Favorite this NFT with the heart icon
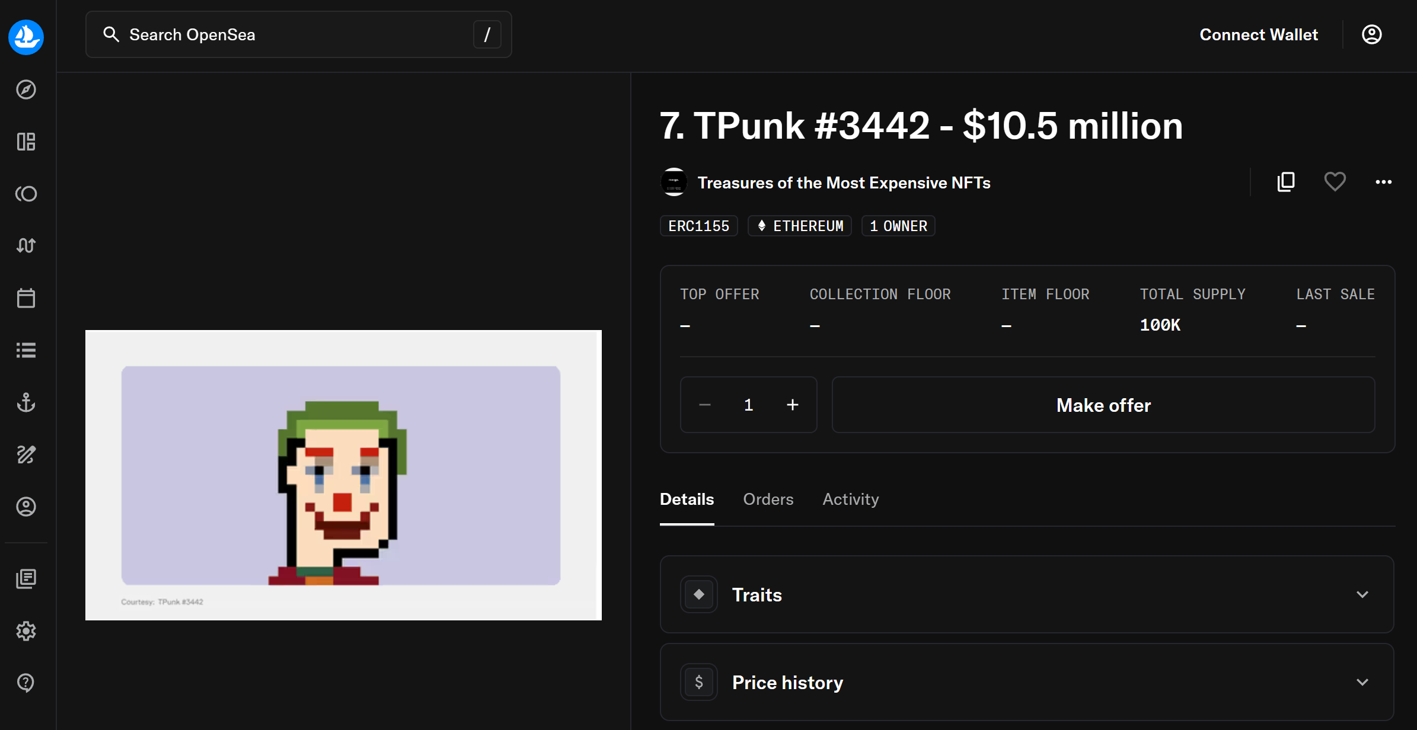The image size is (1417, 730). click(1335, 182)
